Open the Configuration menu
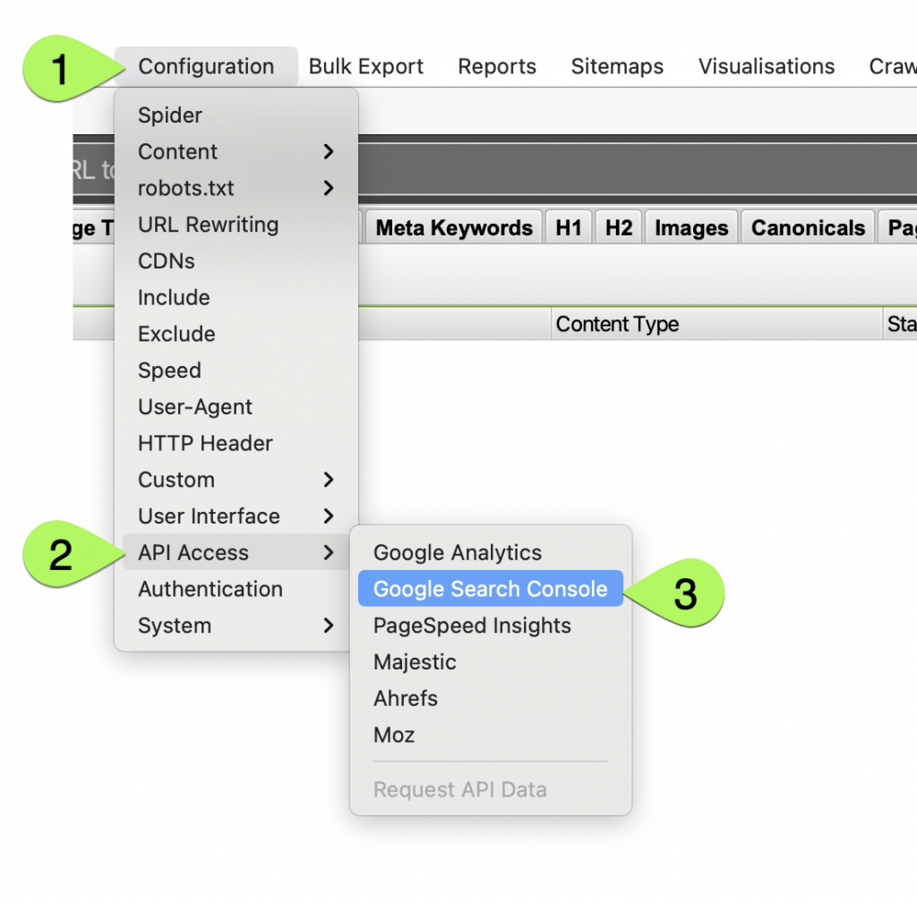The image size is (917, 903). [x=206, y=66]
